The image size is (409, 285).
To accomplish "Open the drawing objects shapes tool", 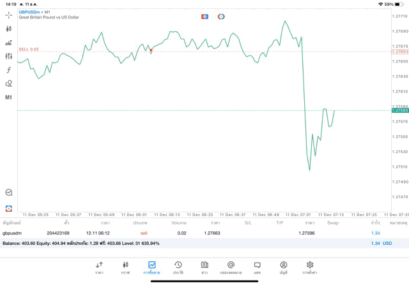I will coord(9,84).
